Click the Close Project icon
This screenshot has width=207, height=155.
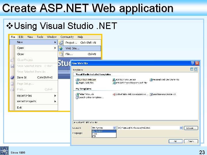tap(12, 60)
